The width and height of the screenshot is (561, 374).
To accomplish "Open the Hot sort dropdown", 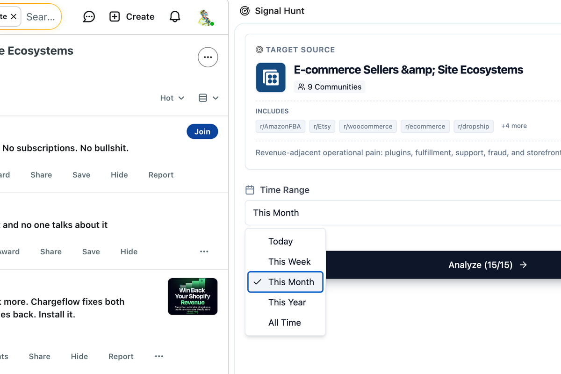I will coord(172,98).
